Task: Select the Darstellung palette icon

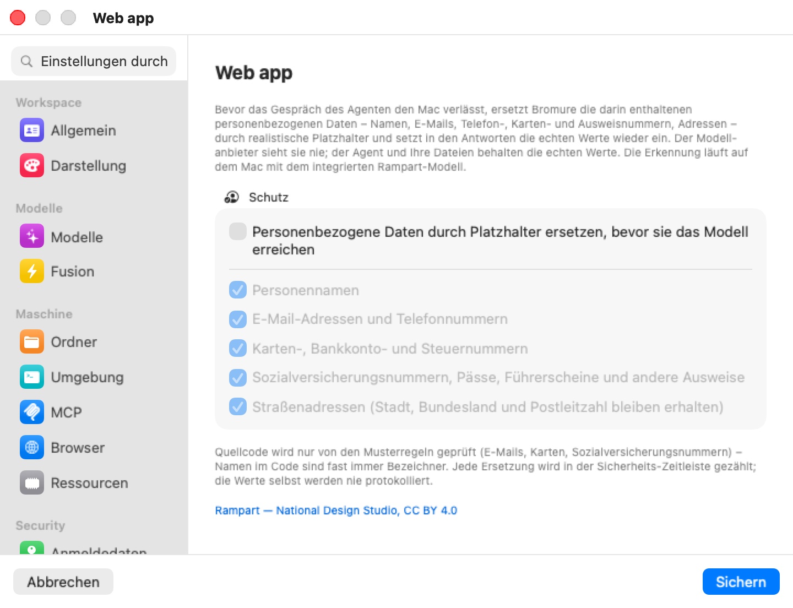Action: click(x=32, y=166)
